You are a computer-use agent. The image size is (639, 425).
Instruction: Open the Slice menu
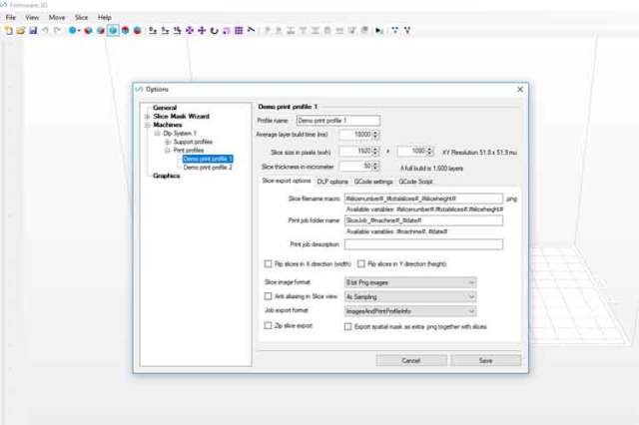click(82, 17)
